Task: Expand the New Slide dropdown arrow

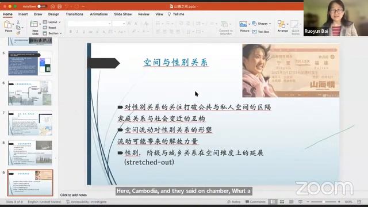Action: click(40, 24)
